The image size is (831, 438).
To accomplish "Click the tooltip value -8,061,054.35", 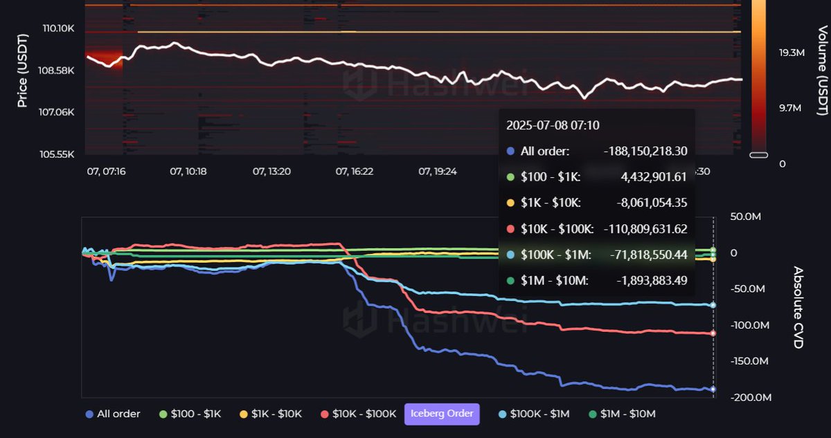I will tap(651, 203).
